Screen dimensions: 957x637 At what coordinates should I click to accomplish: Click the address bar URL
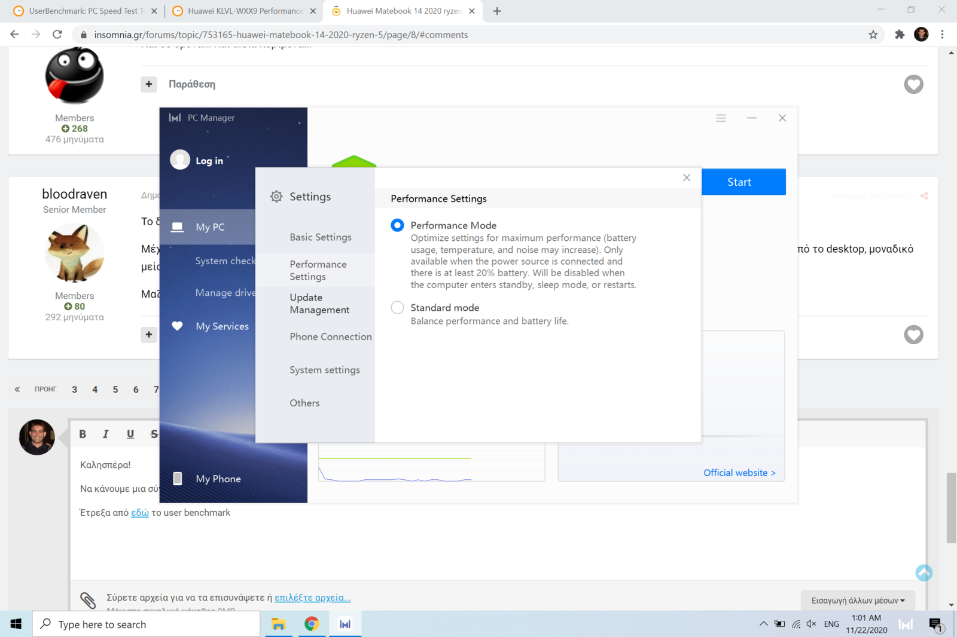281,35
